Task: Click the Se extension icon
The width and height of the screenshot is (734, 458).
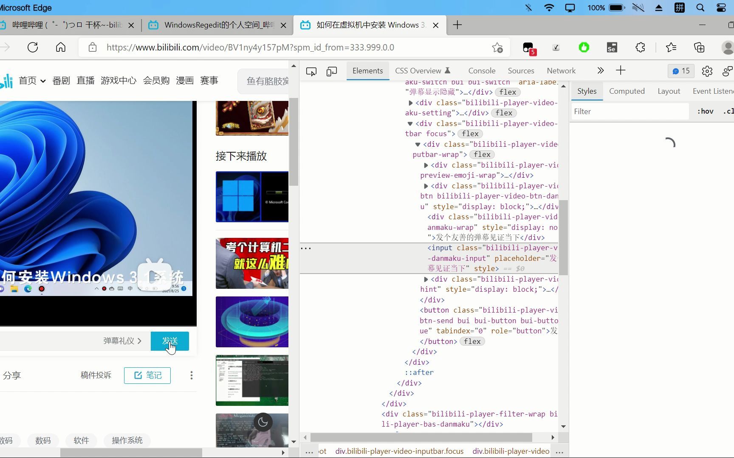Action: [612, 47]
